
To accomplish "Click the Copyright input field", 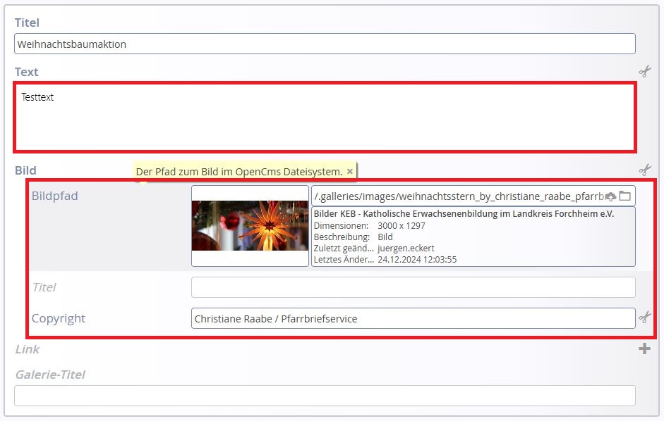I will pos(414,318).
